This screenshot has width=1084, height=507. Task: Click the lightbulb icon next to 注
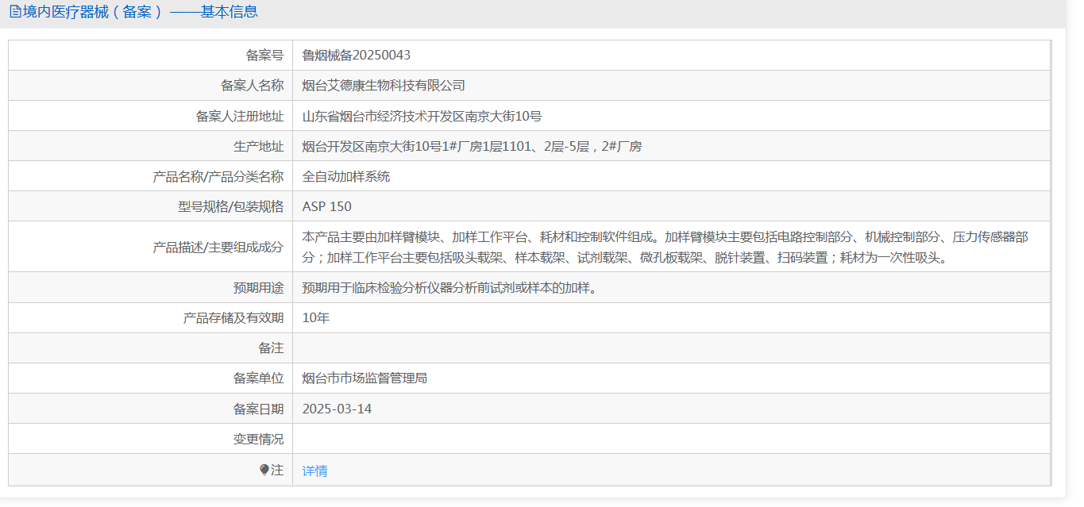pos(264,470)
